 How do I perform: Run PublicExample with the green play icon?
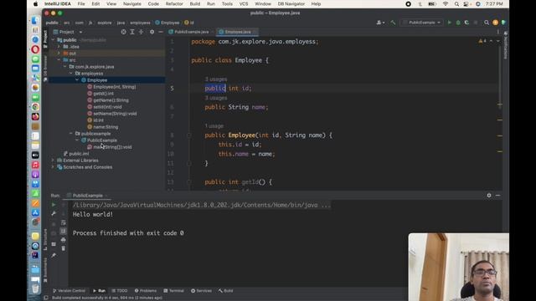click(x=449, y=23)
